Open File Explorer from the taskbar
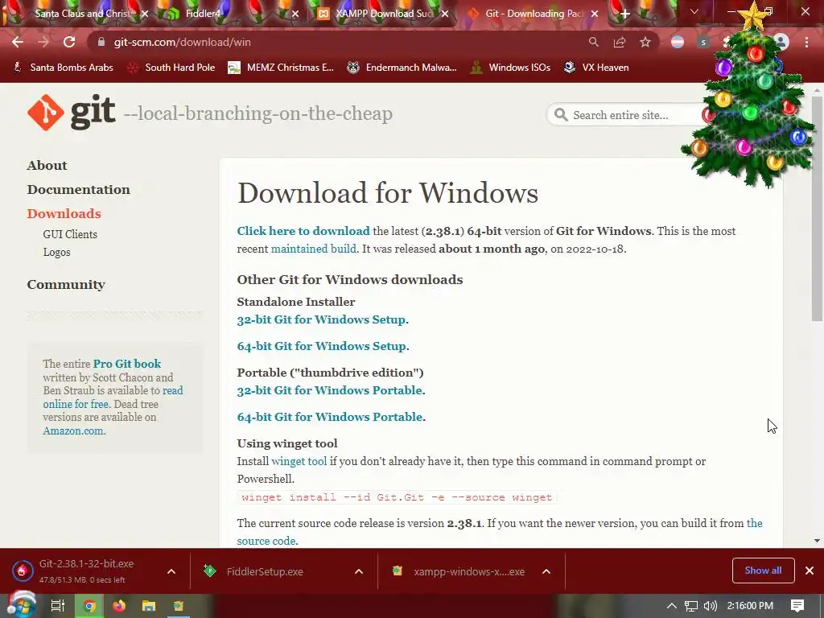Image resolution: width=824 pixels, height=618 pixels. (149, 606)
